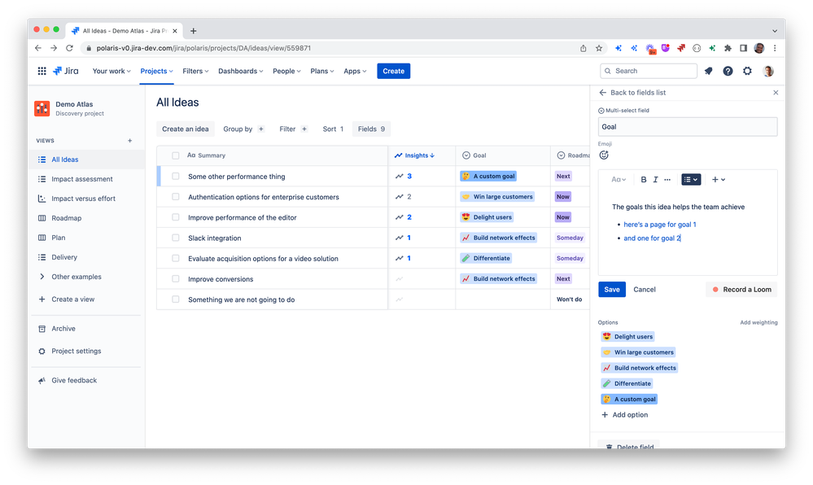This screenshot has height=485, width=813.
Task: Open the Filters dropdown menu
Action: [x=195, y=71]
